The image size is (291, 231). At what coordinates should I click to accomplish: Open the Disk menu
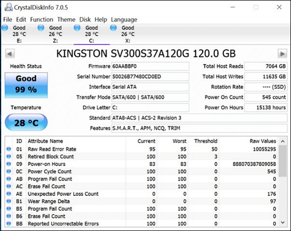[x=85, y=20]
